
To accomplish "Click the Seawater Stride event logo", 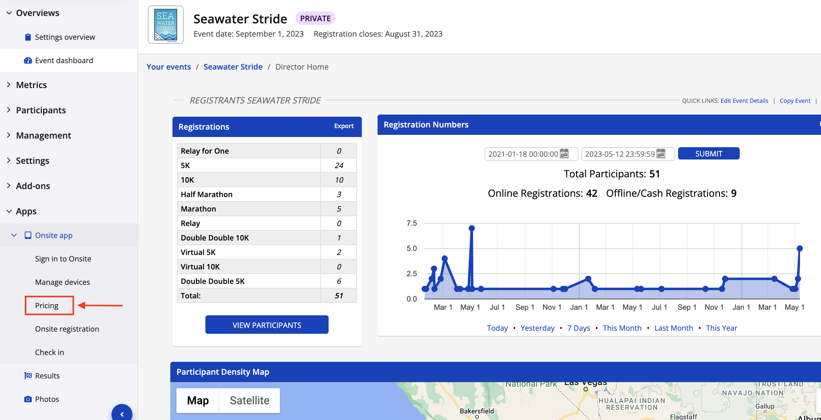I will [x=165, y=25].
